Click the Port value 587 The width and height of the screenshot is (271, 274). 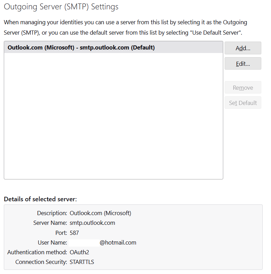coord(74,233)
